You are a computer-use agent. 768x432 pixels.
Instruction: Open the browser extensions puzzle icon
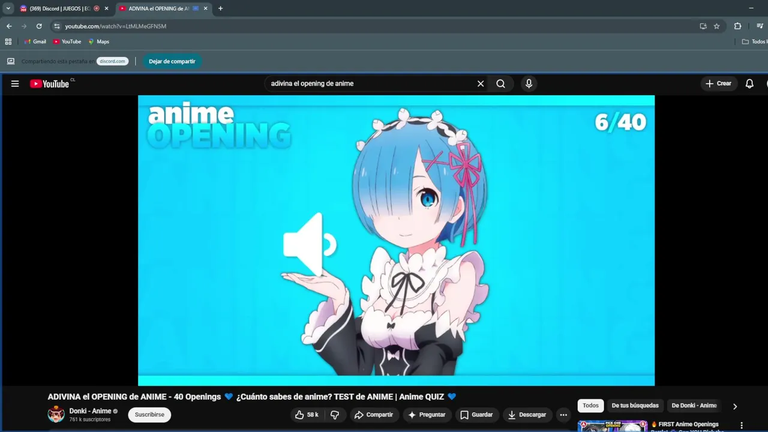click(738, 26)
